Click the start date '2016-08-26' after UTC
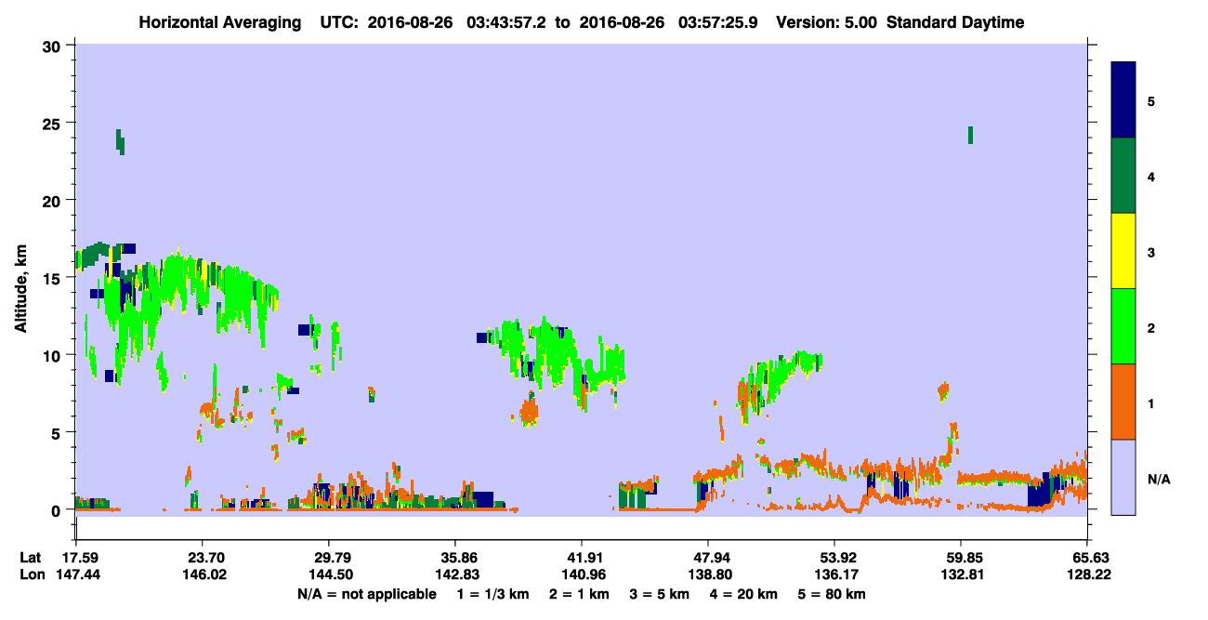 click(410, 22)
